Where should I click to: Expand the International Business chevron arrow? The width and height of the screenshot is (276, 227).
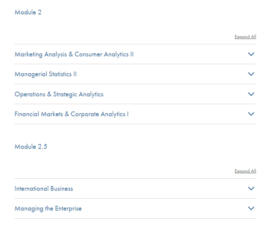(251, 188)
